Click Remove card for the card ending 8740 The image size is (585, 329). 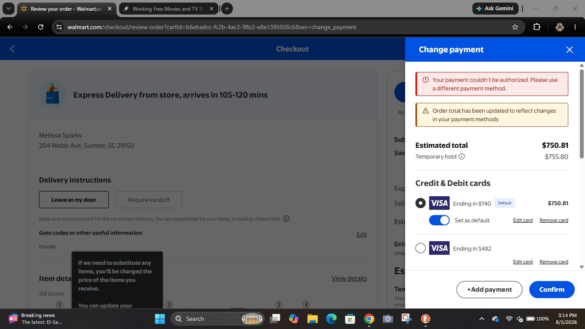pyautogui.click(x=554, y=220)
